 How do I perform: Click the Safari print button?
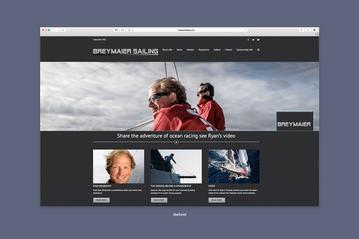pos(116,30)
